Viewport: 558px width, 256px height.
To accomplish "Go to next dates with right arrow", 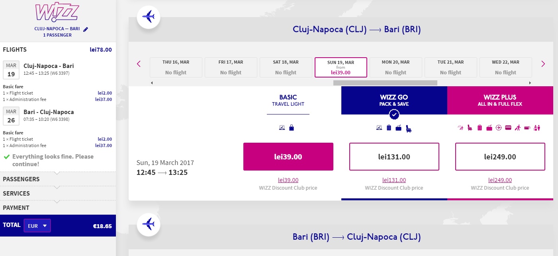I will point(543,64).
